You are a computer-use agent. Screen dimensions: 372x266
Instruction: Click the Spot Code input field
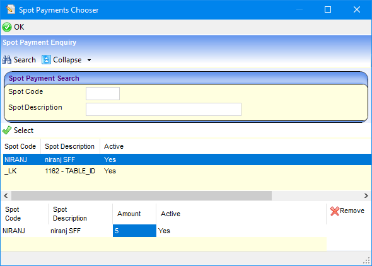(x=103, y=93)
